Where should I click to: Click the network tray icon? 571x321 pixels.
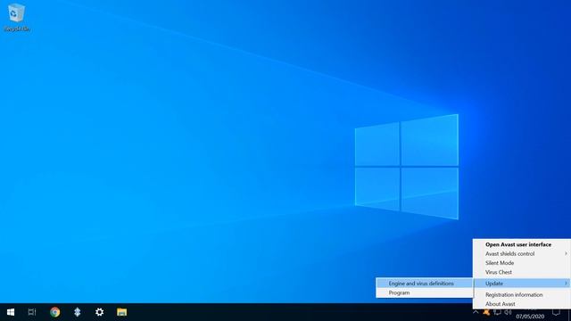pos(497,312)
